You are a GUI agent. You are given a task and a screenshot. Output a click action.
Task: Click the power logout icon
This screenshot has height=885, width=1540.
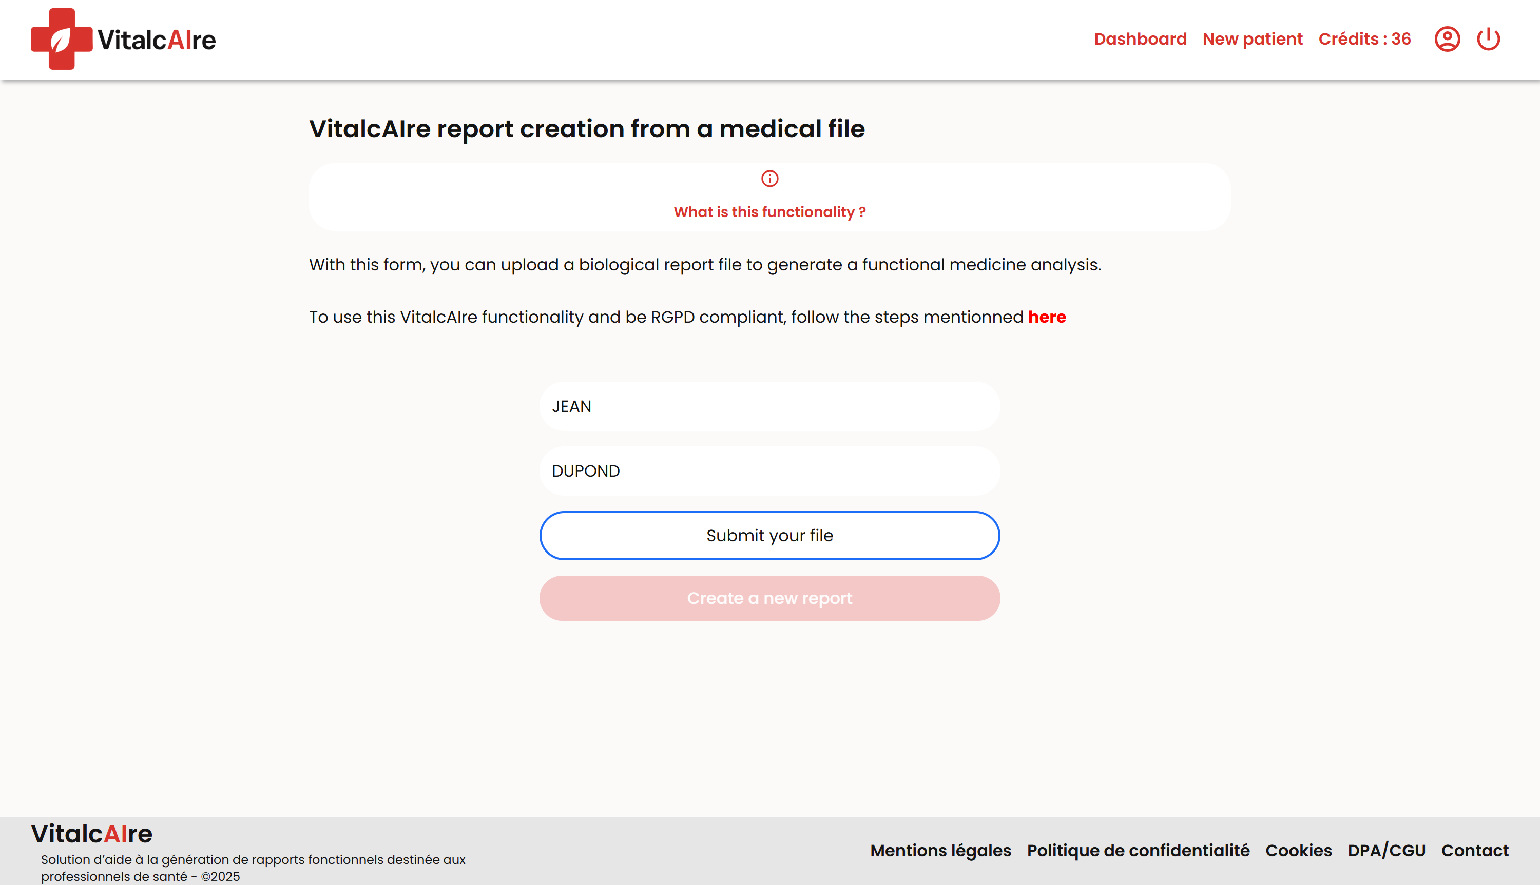[x=1488, y=40]
